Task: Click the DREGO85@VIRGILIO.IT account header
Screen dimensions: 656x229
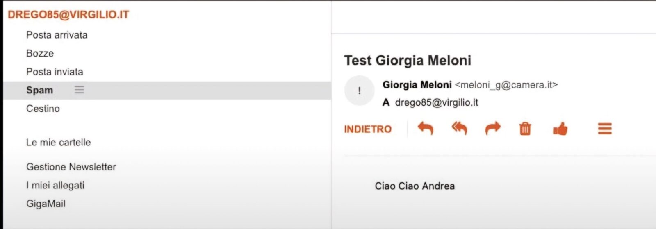Action: coord(68,15)
